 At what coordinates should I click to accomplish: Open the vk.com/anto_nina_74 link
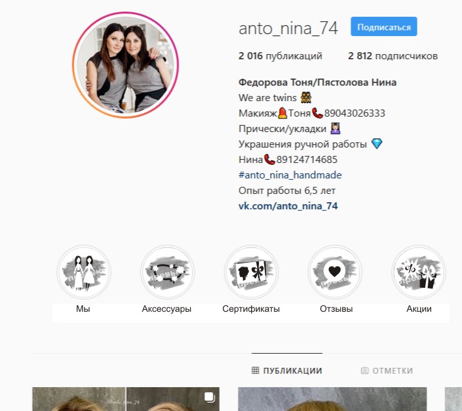tap(288, 205)
